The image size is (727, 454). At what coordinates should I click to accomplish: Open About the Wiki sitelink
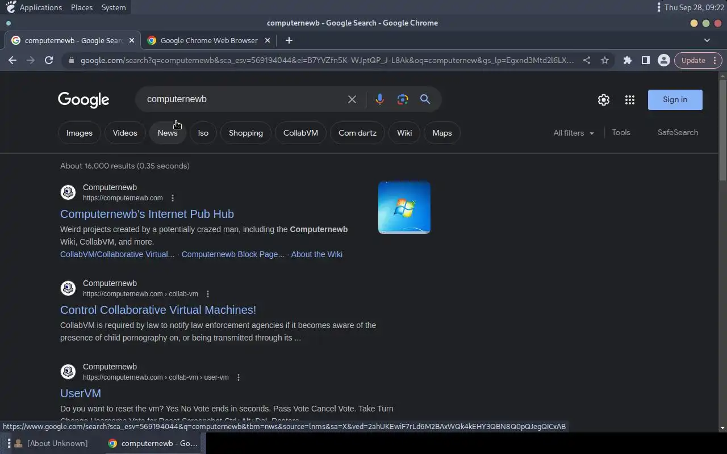pyautogui.click(x=316, y=254)
